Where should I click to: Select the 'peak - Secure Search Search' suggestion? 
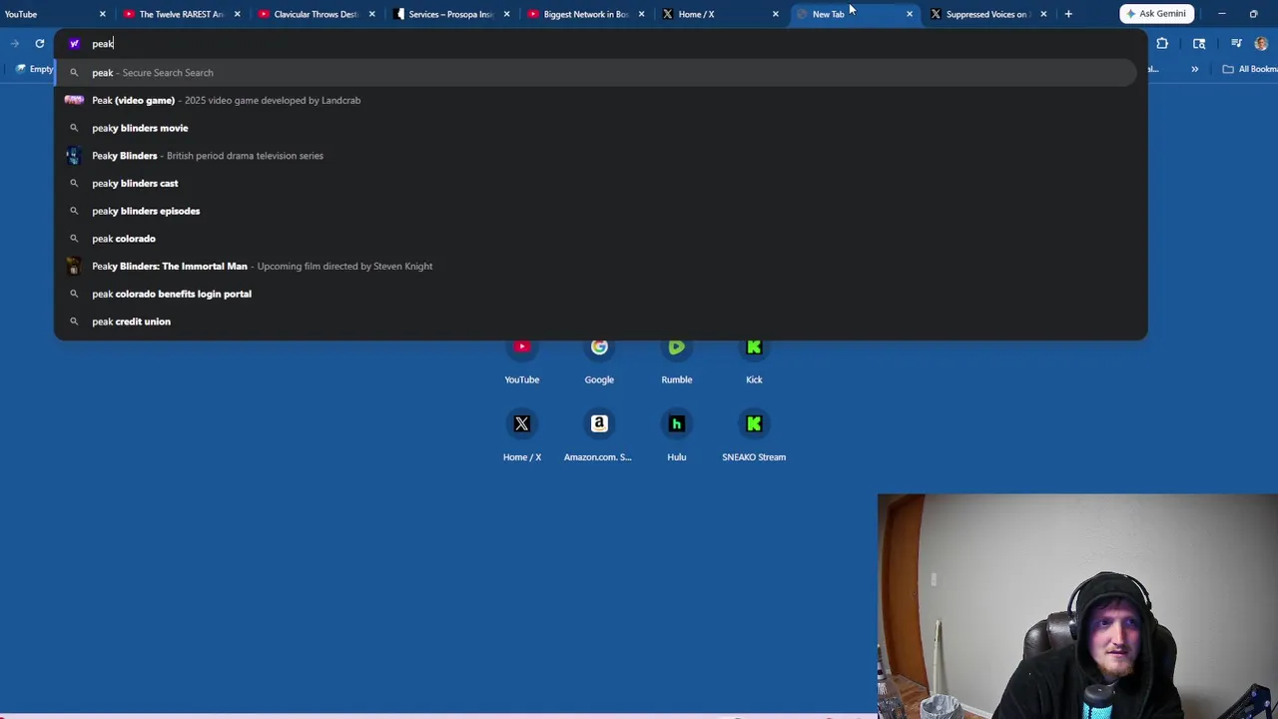[x=596, y=73]
